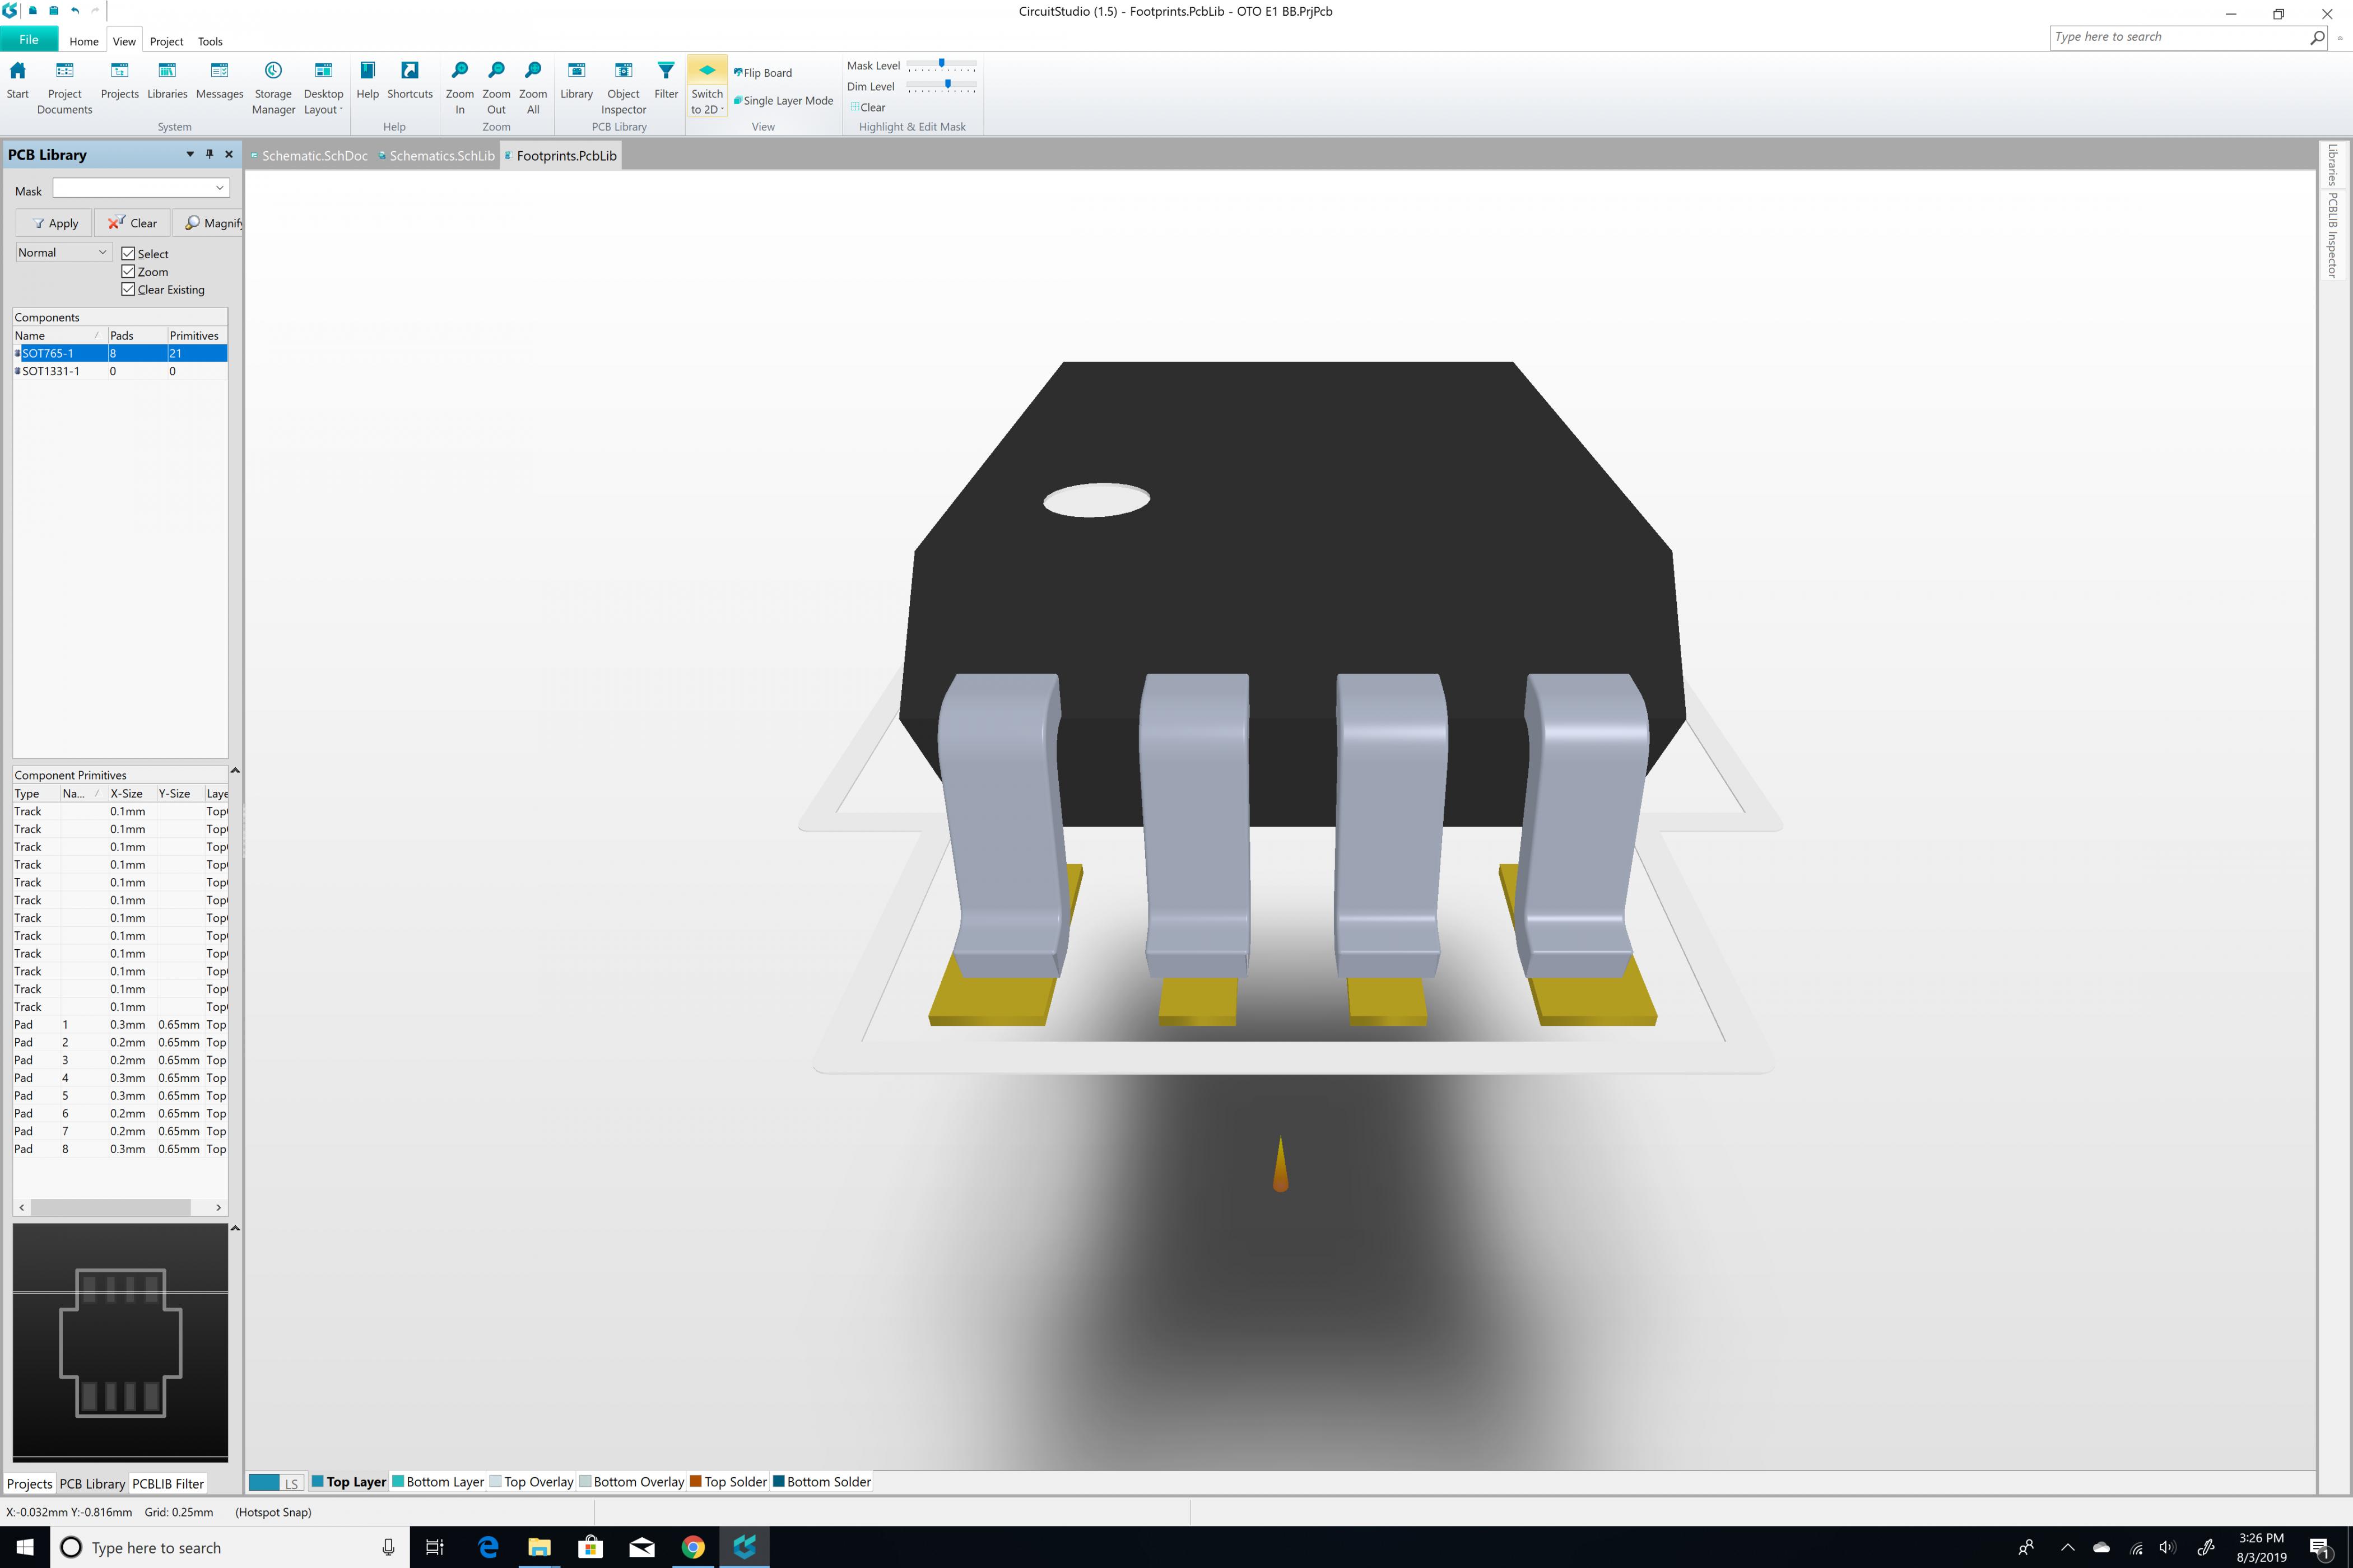The image size is (2353, 1568).
Task: Show the Messages panel
Action: [219, 80]
